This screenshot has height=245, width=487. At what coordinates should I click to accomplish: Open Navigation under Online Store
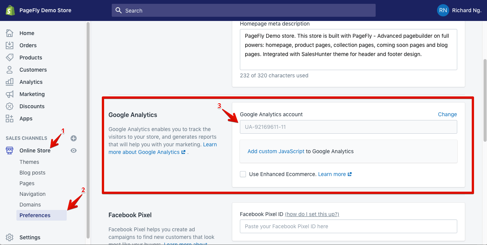pos(32,194)
